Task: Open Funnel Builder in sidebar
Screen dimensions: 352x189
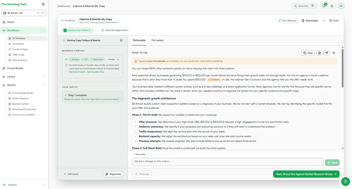Action: (15, 68)
